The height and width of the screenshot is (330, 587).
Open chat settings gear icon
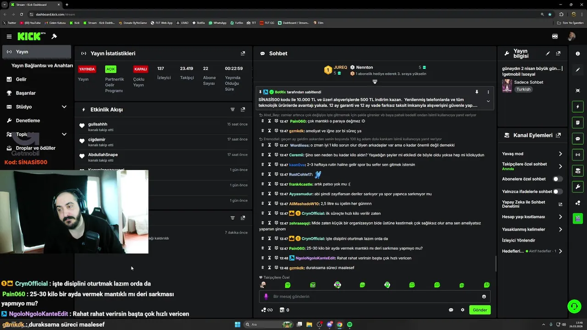pyautogui.click(x=462, y=310)
